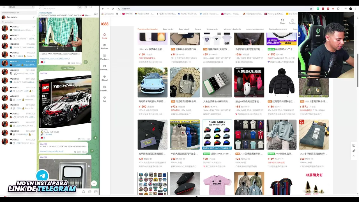Expand the 'Este canal' search scope dropdown
This screenshot has width=359, height=202.
[12, 17]
